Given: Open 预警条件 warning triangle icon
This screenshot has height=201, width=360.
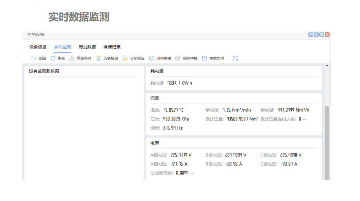Looking at the screenshot, I should [72, 59].
